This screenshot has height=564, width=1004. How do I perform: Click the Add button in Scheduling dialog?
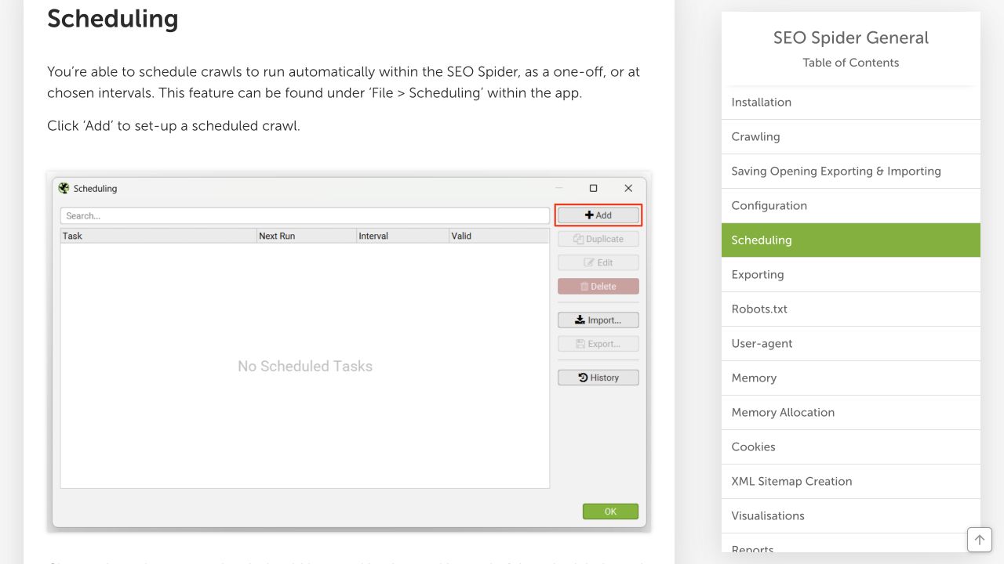click(x=598, y=215)
